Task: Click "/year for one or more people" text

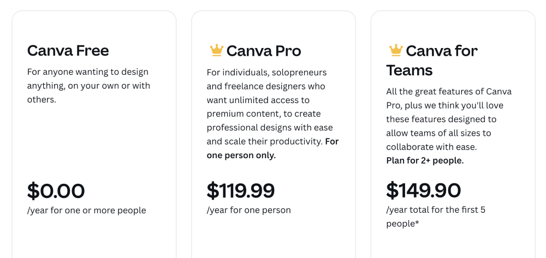Action: 86,211
